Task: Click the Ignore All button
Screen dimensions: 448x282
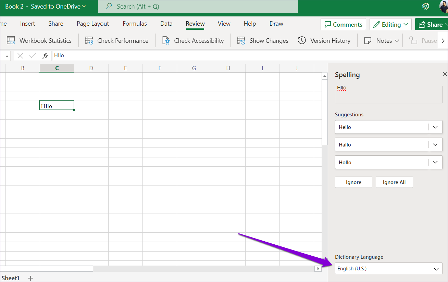Action: tap(394, 182)
